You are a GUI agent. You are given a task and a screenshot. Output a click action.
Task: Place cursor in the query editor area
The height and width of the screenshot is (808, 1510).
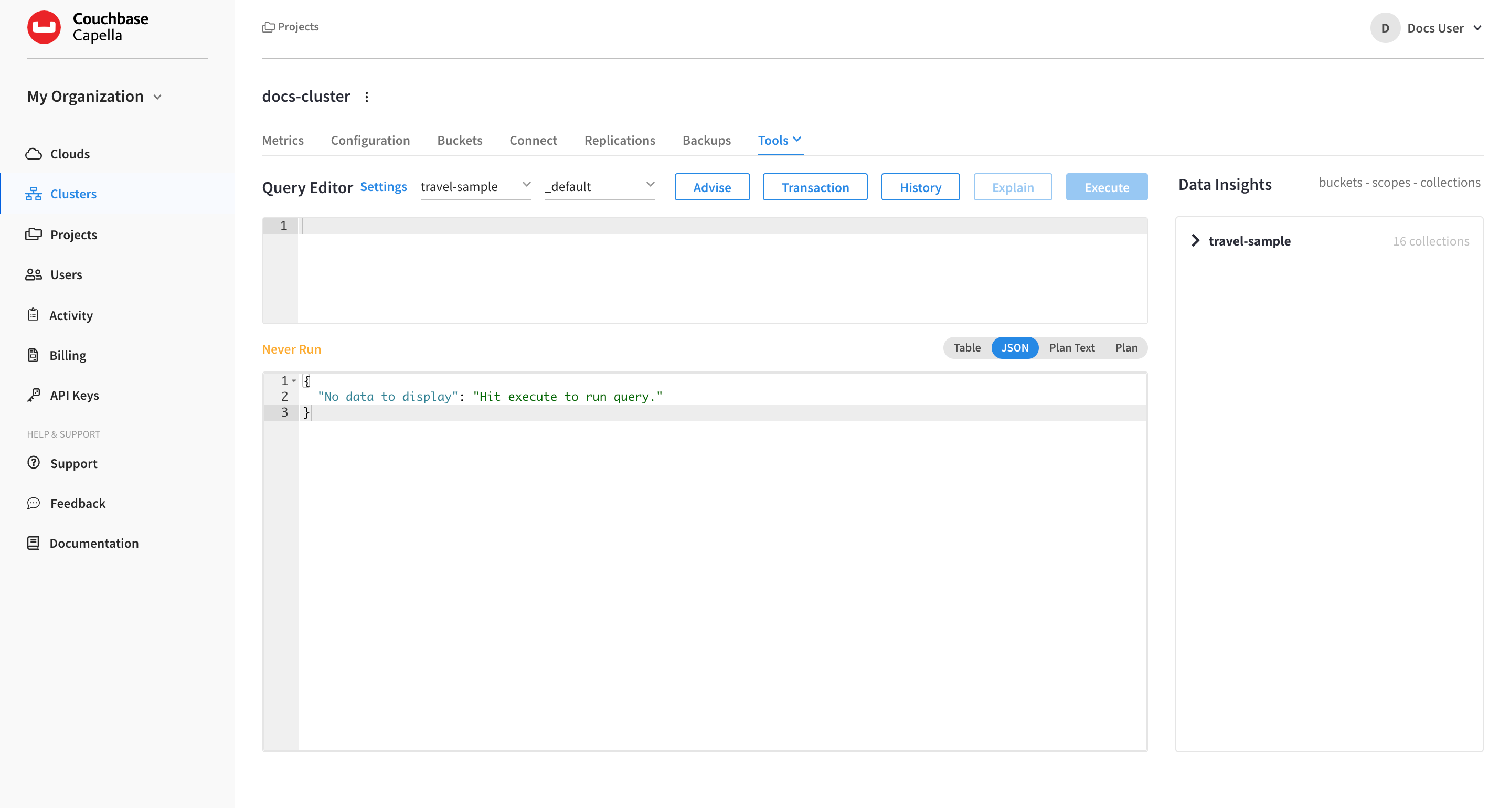point(704,270)
